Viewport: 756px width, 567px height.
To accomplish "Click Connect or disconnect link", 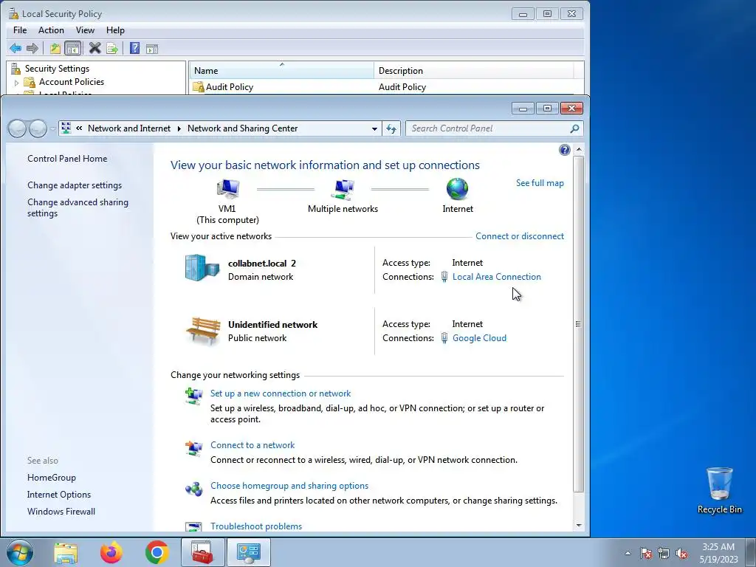I will (x=519, y=236).
